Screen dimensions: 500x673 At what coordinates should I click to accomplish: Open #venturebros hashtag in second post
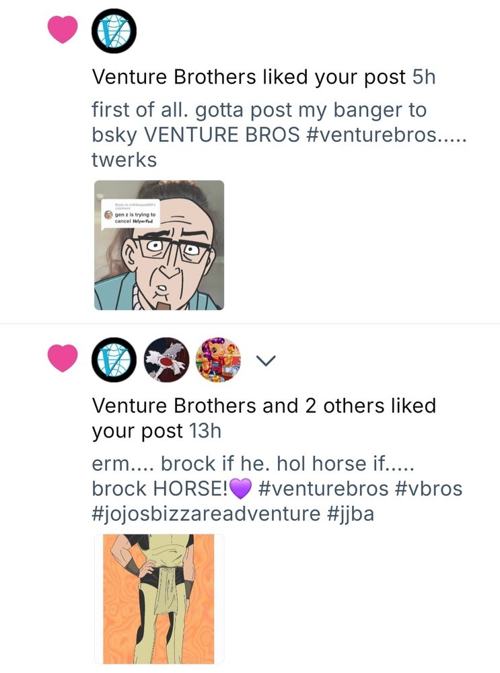pyautogui.click(x=324, y=489)
